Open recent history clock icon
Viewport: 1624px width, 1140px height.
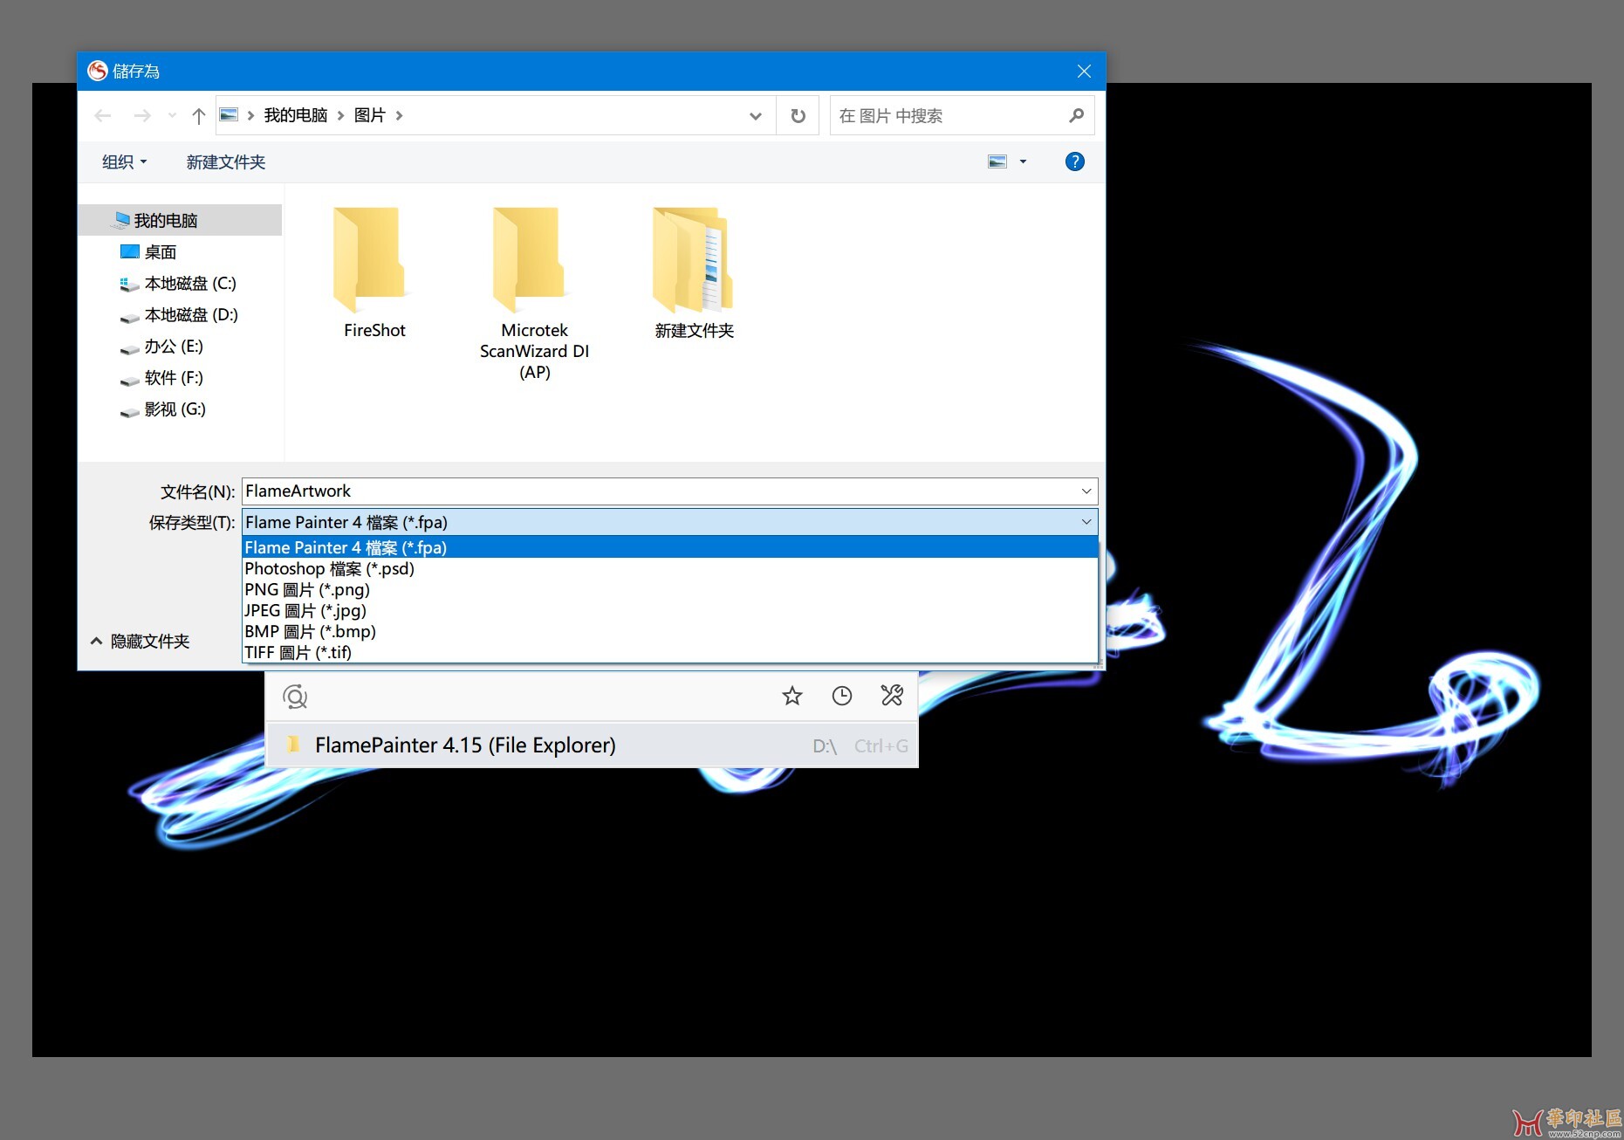coord(841,696)
